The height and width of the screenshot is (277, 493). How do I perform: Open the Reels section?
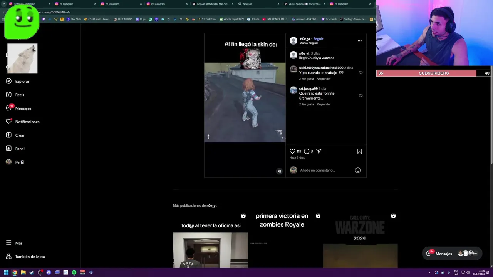click(15, 95)
